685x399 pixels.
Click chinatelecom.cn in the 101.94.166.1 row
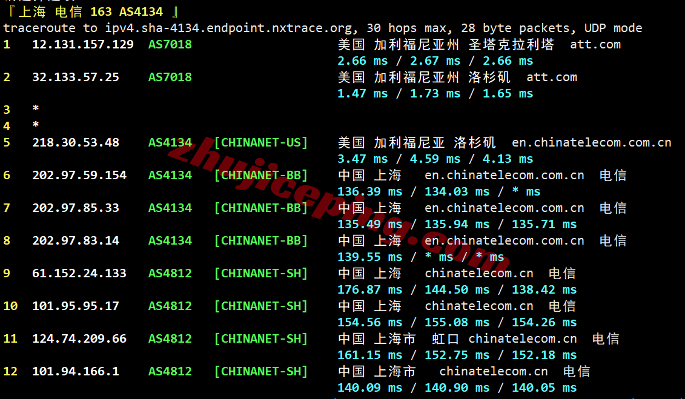[x=494, y=372]
